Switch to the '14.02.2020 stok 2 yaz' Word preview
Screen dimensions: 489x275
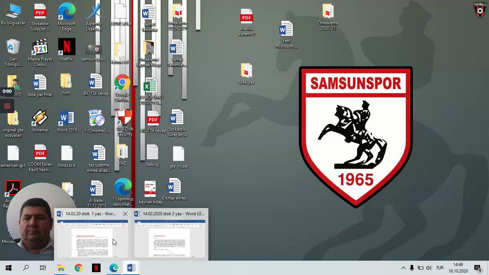(170, 235)
